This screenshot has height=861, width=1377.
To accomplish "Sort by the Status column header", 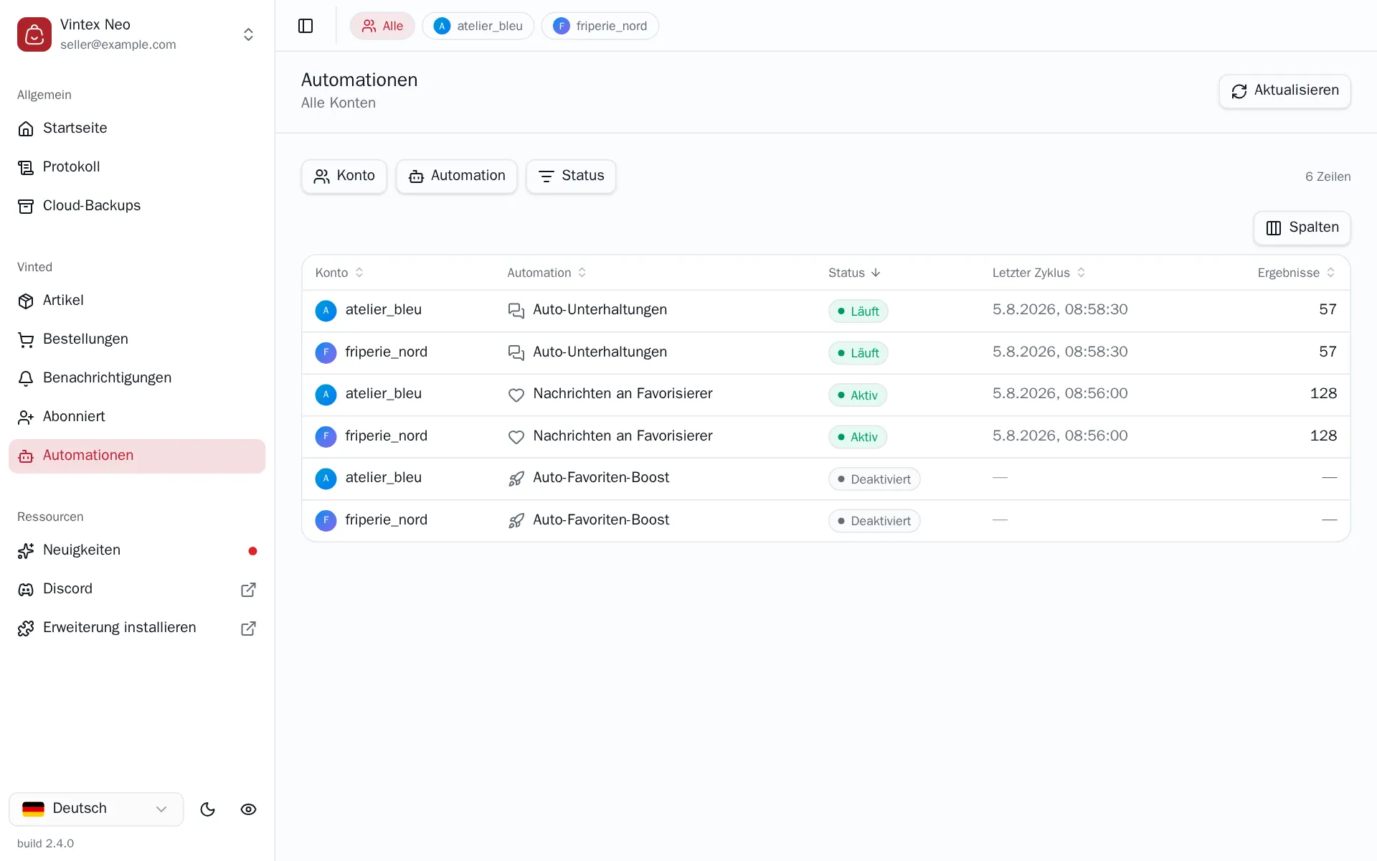I will click(x=854, y=273).
